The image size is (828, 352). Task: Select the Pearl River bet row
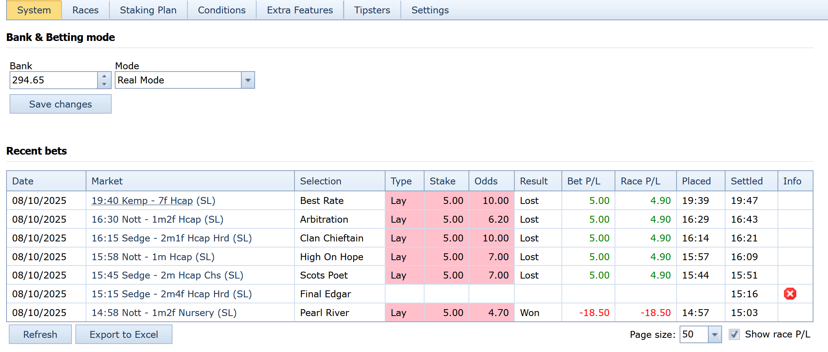coord(324,313)
